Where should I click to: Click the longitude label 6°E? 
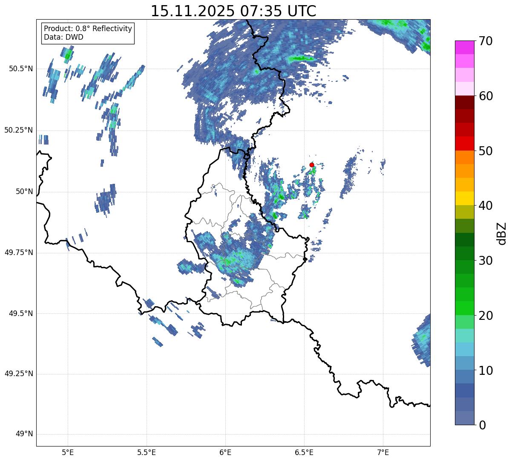pos(225,452)
